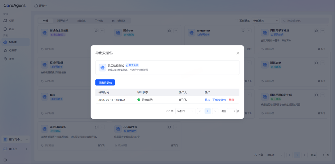The height and width of the screenshot is (164, 335).
Task: Add tag on 简历自动分析 card
Action: coord(47,145)
